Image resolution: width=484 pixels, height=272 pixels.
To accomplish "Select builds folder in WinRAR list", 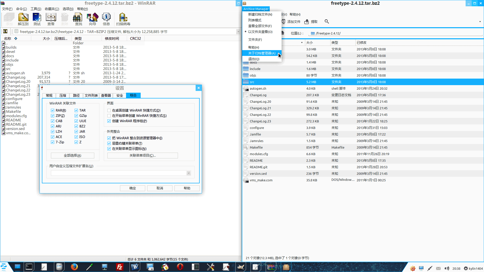I will [11, 47].
